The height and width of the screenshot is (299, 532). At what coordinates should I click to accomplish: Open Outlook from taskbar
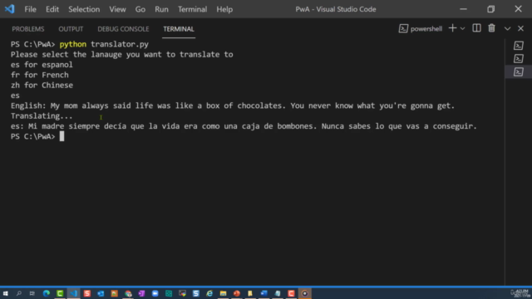(x=101, y=293)
